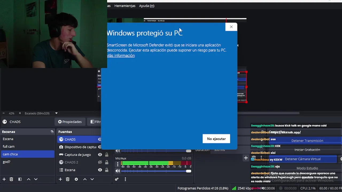The image size is (342, 192).
Task: Click the Mic/Aux level meter
Action: point(156,163)
